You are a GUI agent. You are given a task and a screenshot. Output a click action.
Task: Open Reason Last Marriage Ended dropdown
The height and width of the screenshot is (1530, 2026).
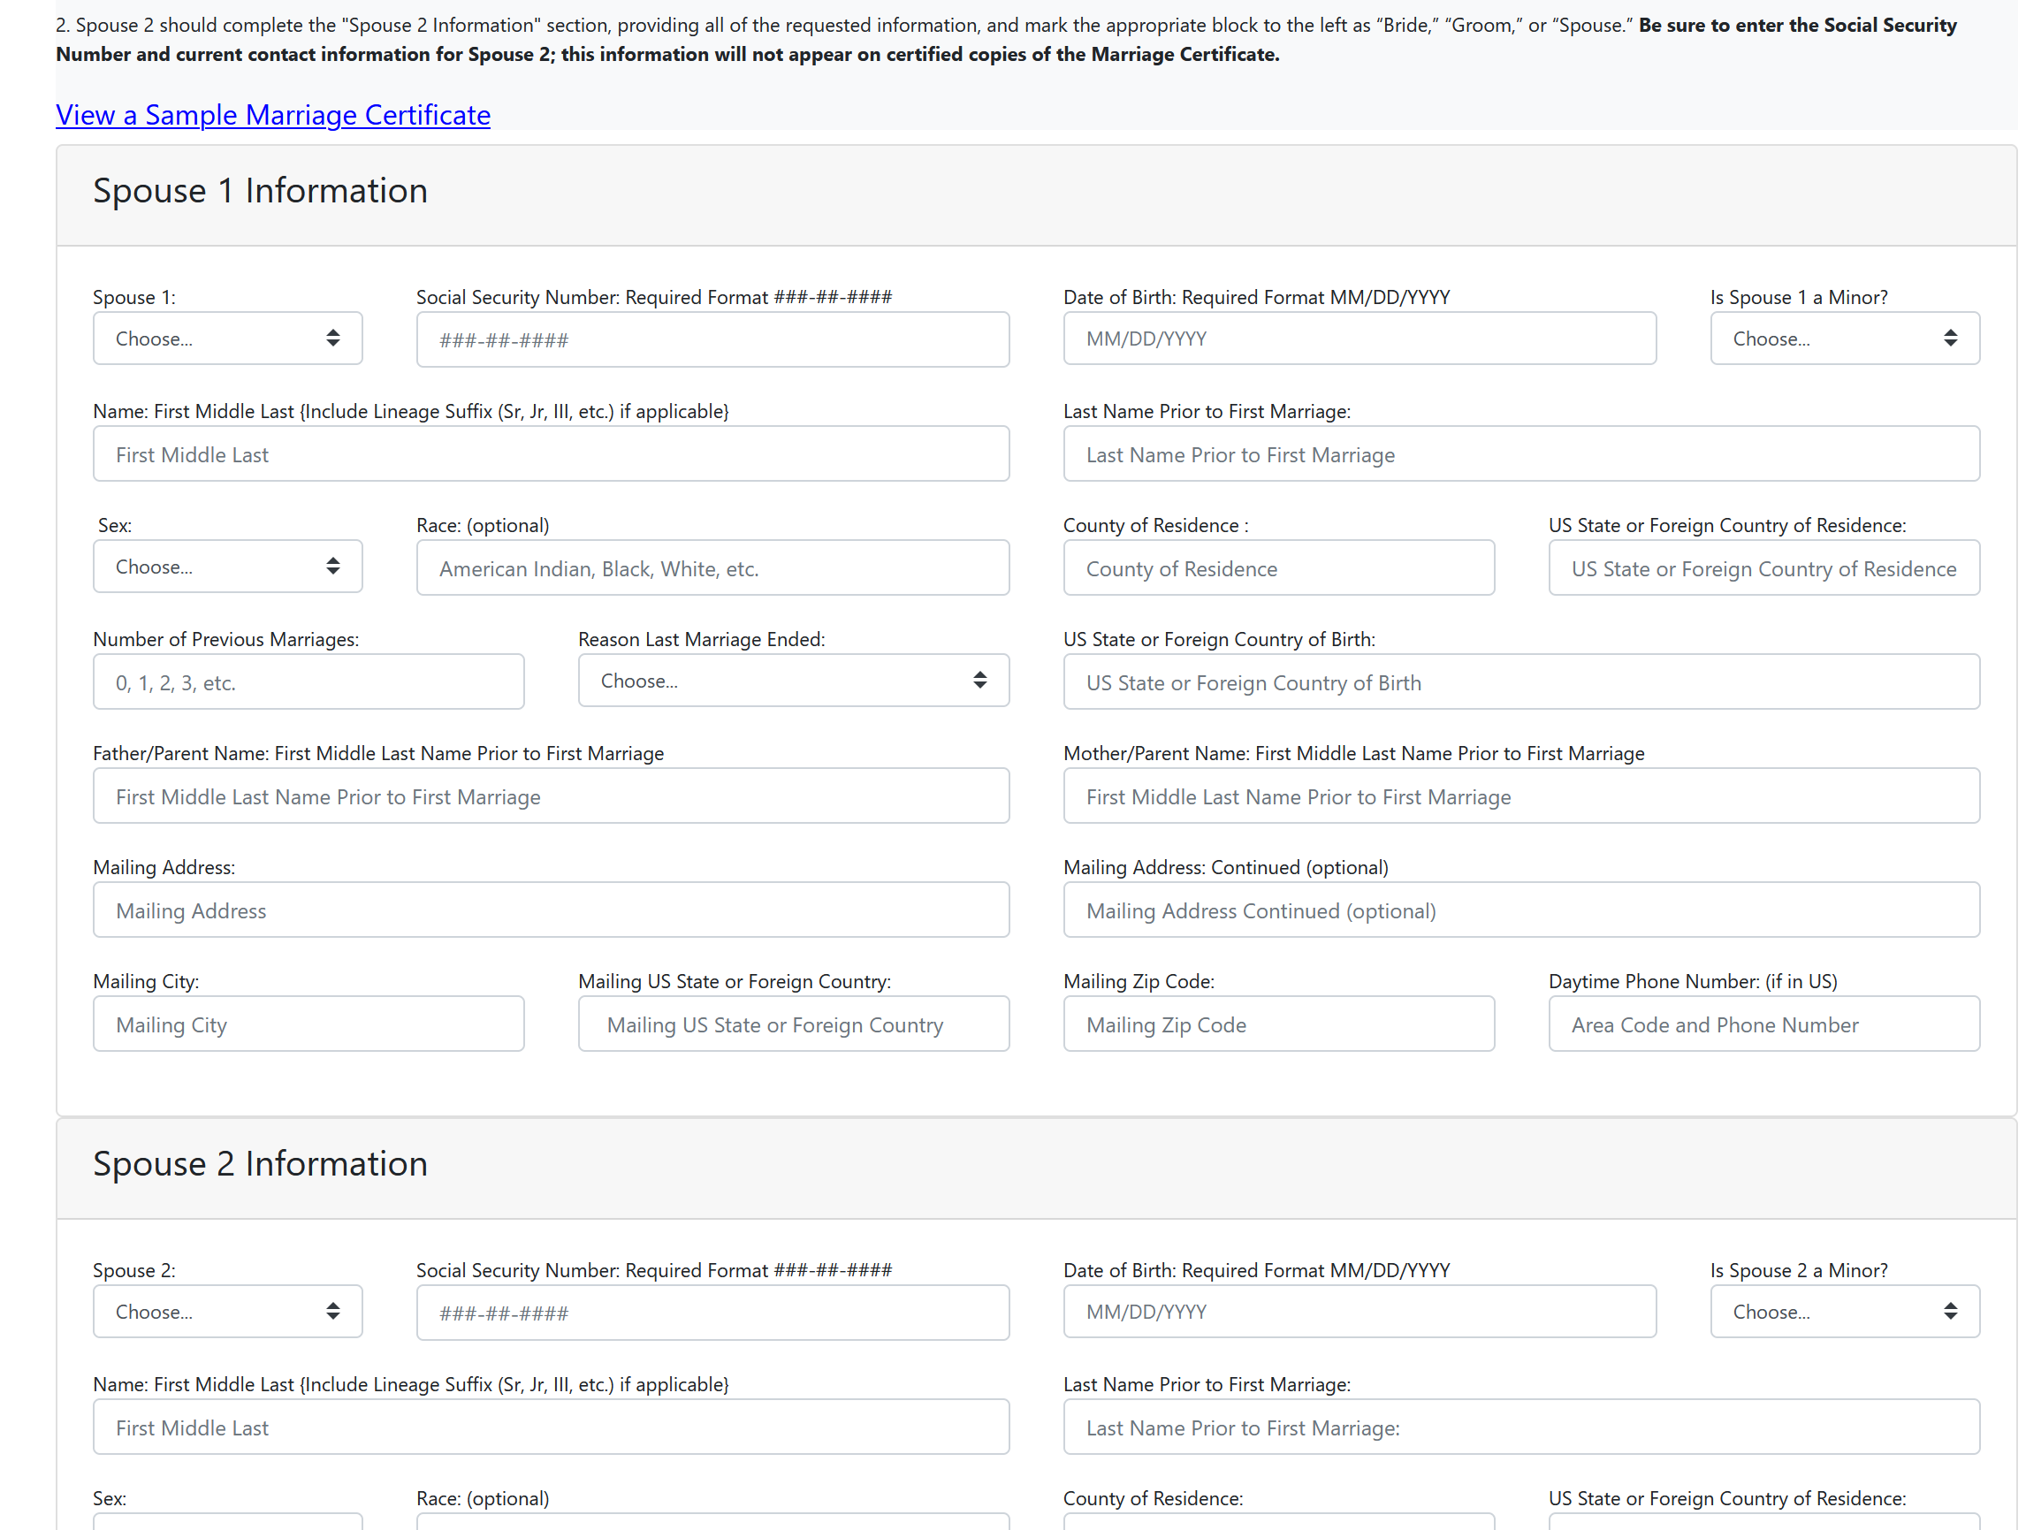pyautogui.click(x=793, y=681)
